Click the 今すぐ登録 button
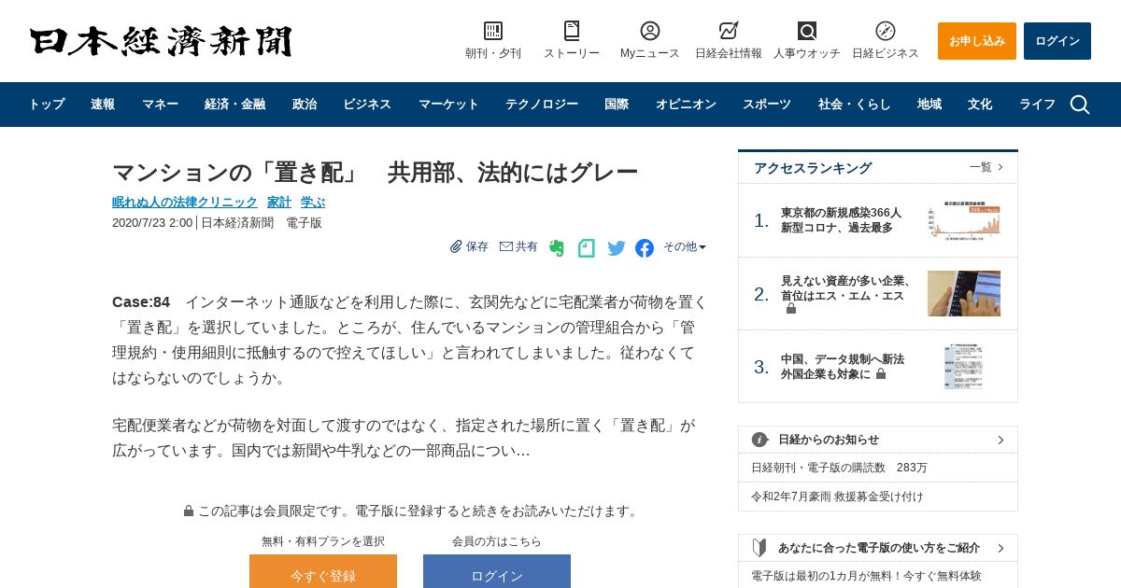This screenshot has width=1121, height=588. [x=323, y=571]
